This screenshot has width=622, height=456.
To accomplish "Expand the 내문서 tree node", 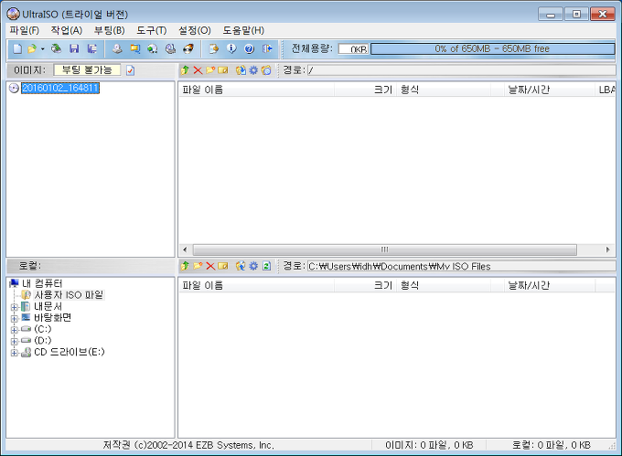I will pyautogui.click(x=15, y=307).
